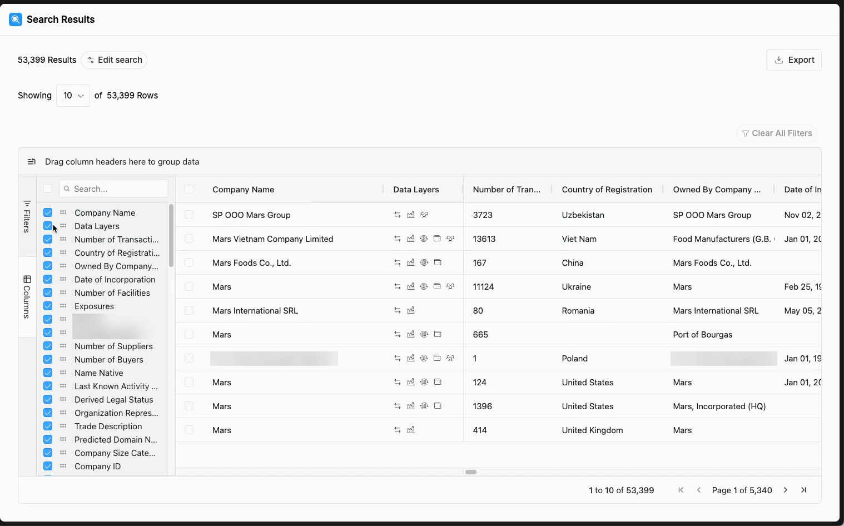The height and width of the screenshot is (526, 844).
Task: Click the drag handle icon beside Trade Description column item
Action: [63, 426]
